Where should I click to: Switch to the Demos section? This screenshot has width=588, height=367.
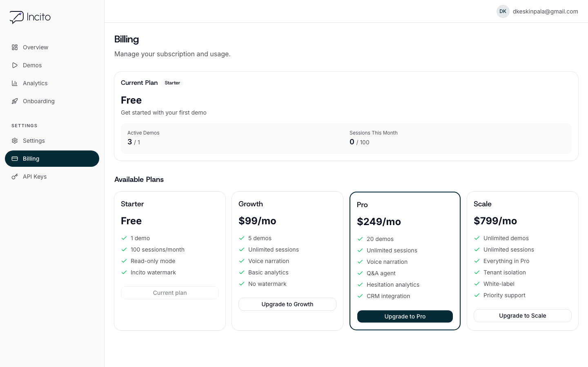(x=32, y=65)
